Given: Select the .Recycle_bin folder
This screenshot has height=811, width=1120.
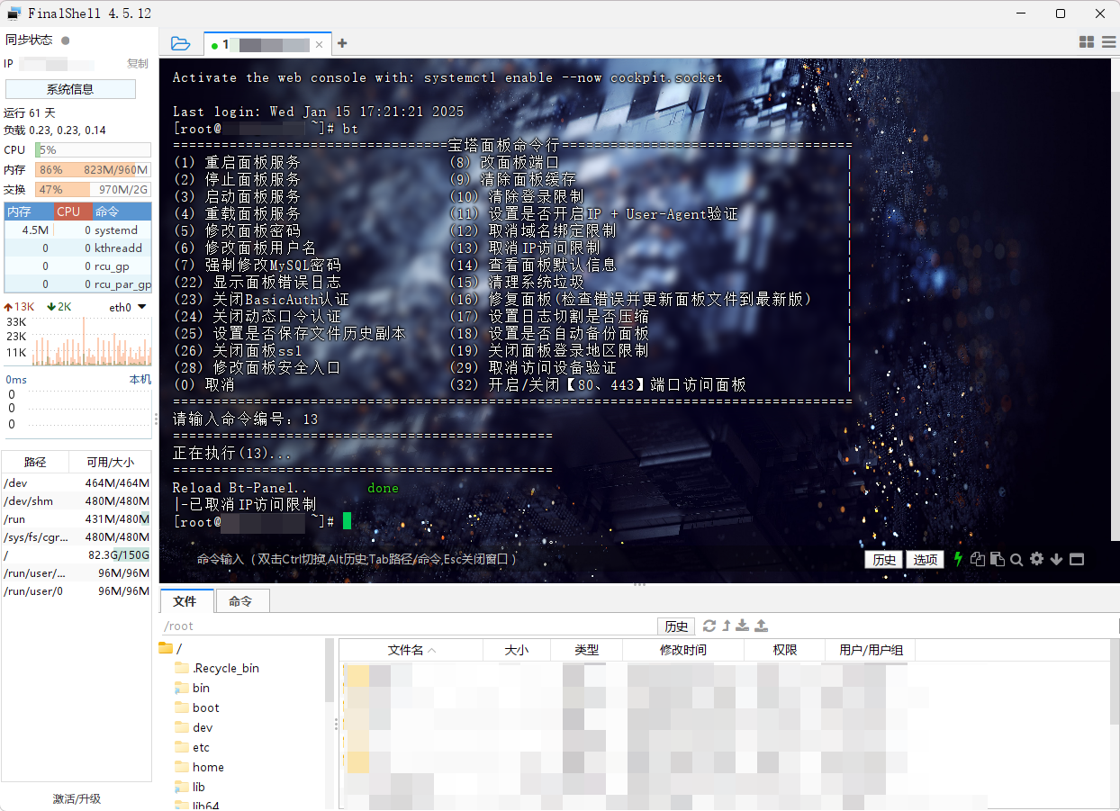Looking at the screenshot, I should [217, 668].
